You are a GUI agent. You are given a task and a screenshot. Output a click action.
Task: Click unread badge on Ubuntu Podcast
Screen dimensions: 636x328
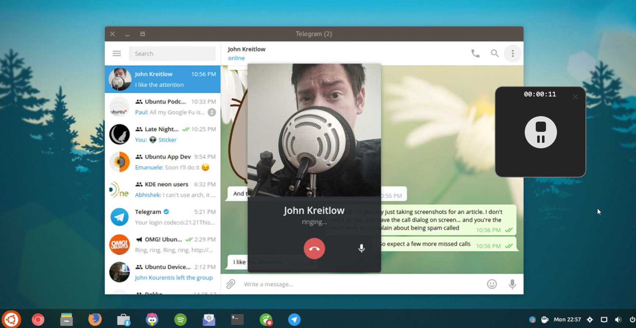212,112
